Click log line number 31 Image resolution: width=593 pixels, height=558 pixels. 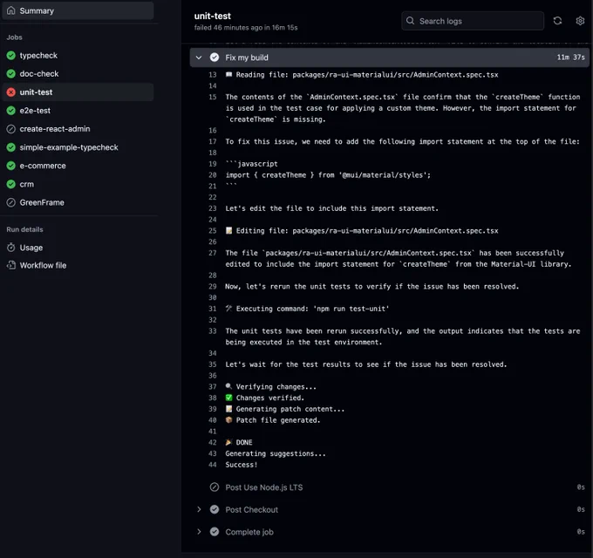tap(213, 309)
